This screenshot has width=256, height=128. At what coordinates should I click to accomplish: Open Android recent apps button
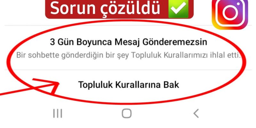coord(58,114)
